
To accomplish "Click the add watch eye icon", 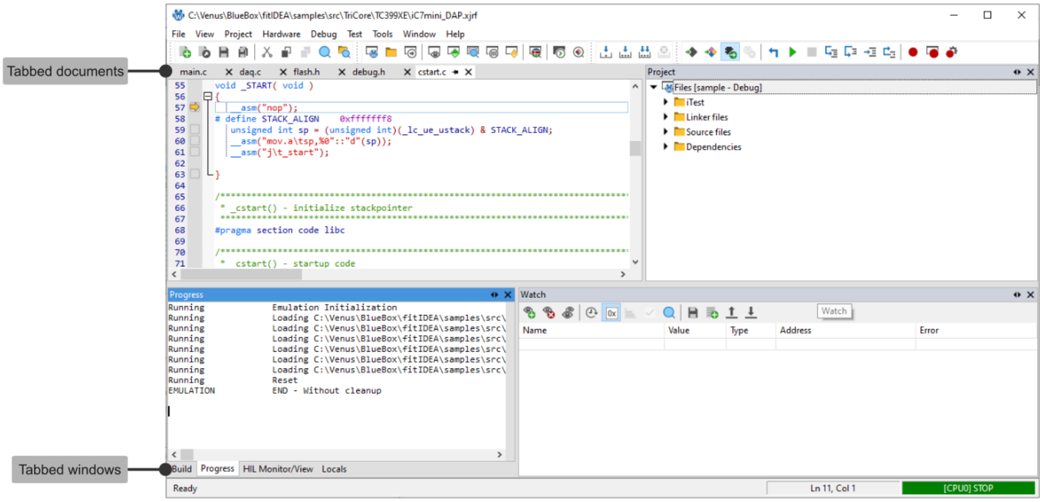I will (x=529, y=313).
